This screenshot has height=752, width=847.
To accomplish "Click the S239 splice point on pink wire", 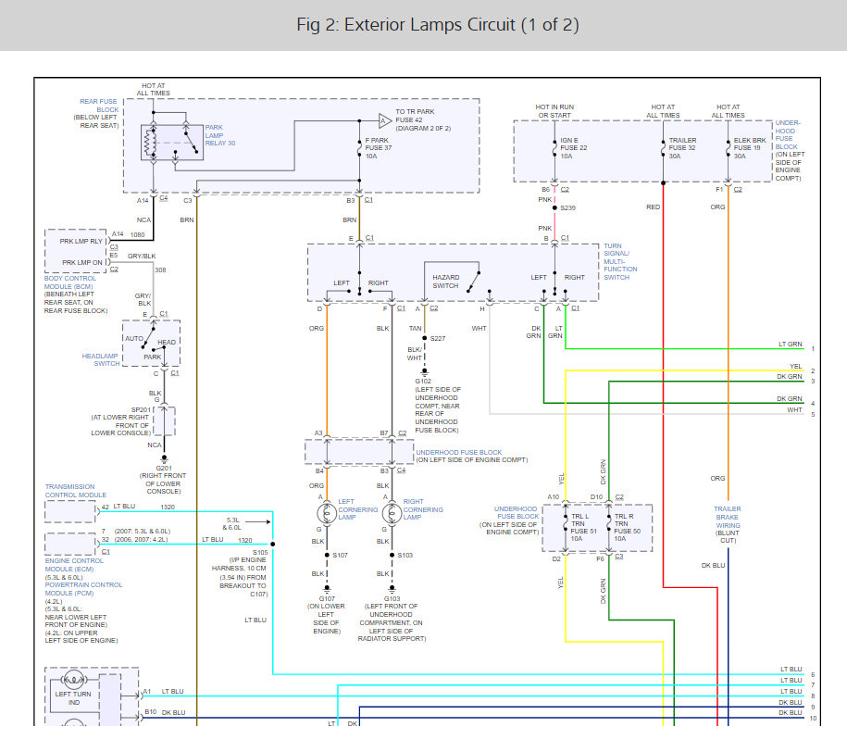I will coord(554,207).
